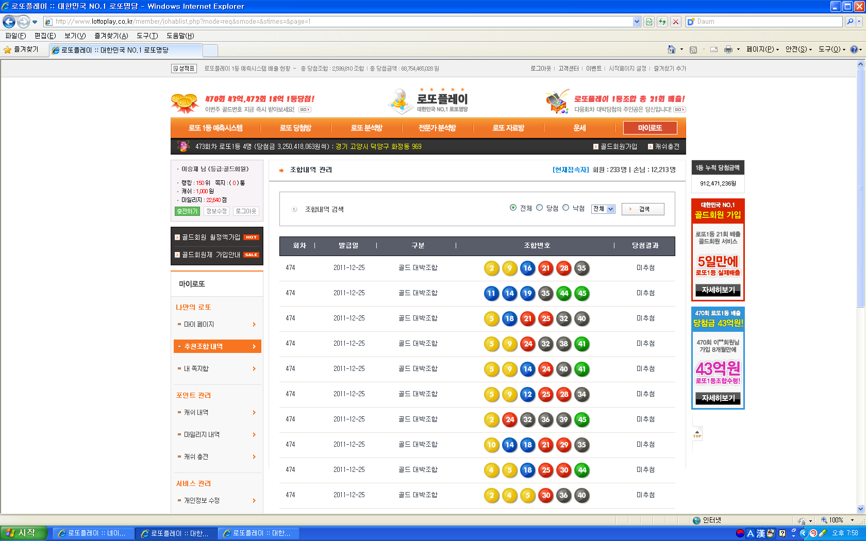This screenshot has width=866, height=541.
Task: Select the 낙첨 radio button
Action: click(566, 208)
